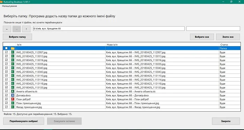
Task: Uncheck IMG_20180425_113013.jpg checkbox
Action: [x=6, y=56]
